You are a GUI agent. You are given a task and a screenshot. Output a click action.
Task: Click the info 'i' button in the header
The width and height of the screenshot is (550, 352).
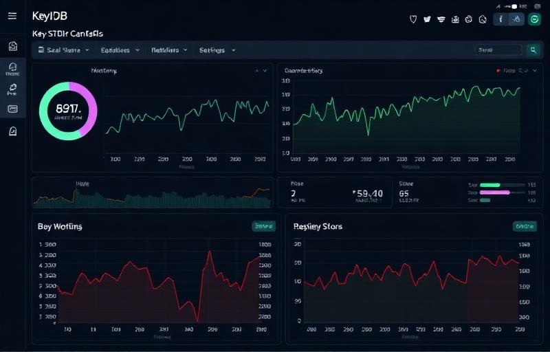tap(501, 19)
